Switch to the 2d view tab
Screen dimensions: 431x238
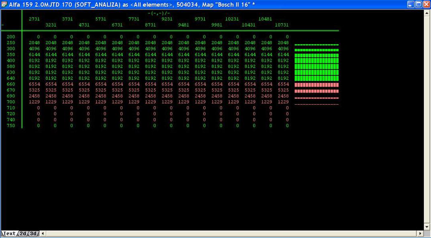pos(23,234)
